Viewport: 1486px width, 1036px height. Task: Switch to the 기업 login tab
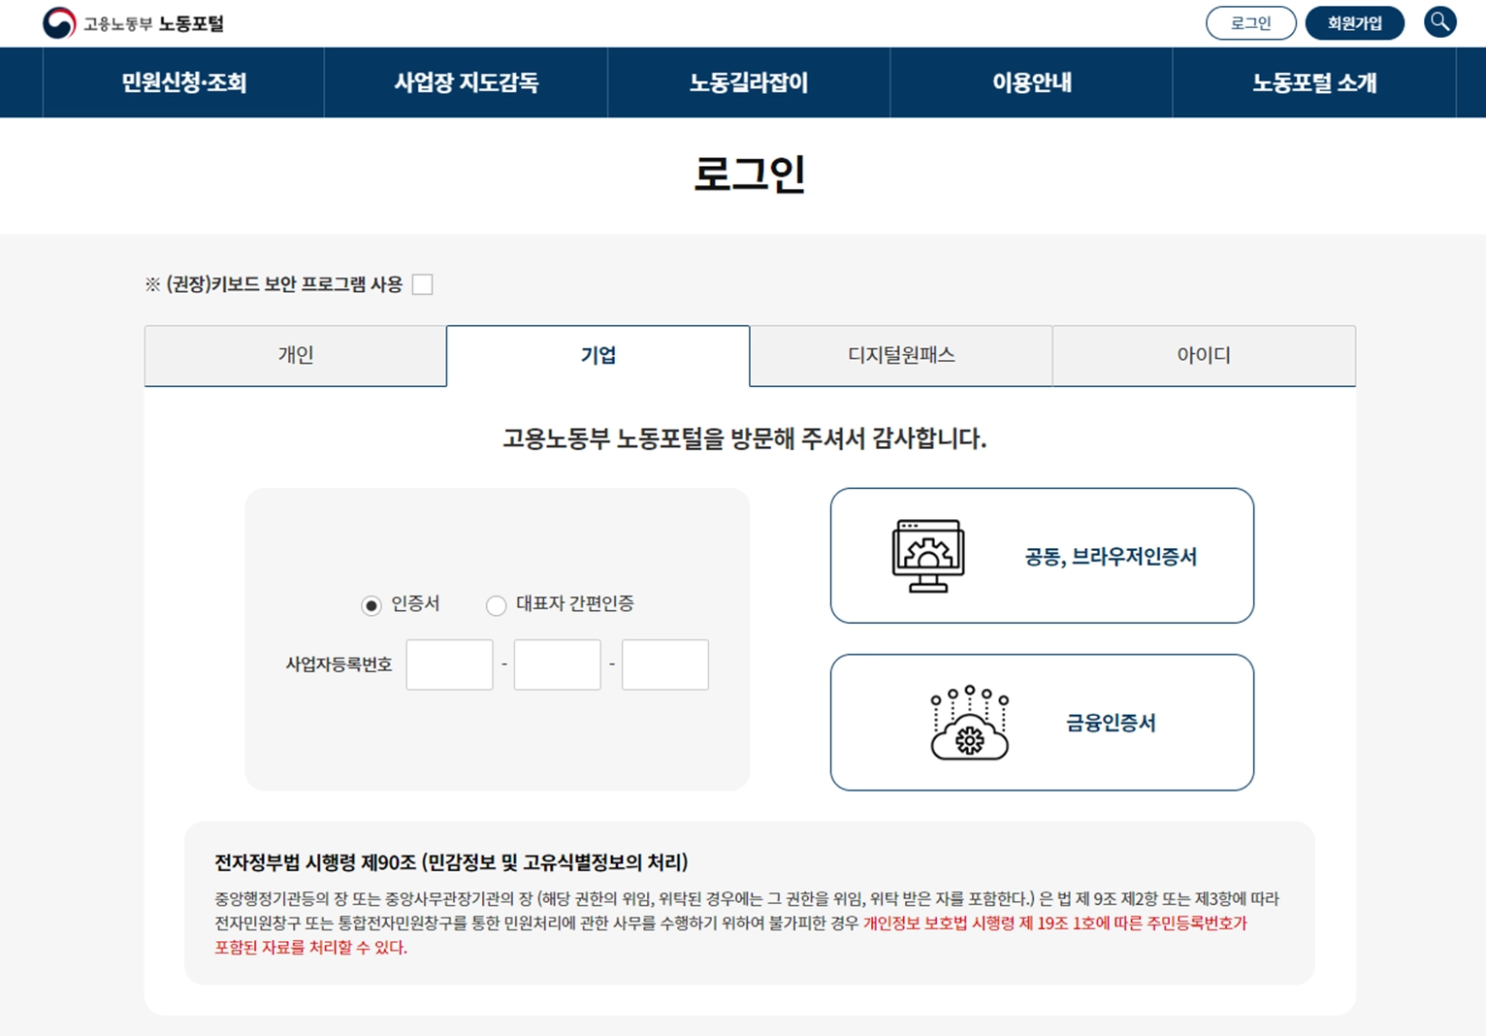[598, 355]
